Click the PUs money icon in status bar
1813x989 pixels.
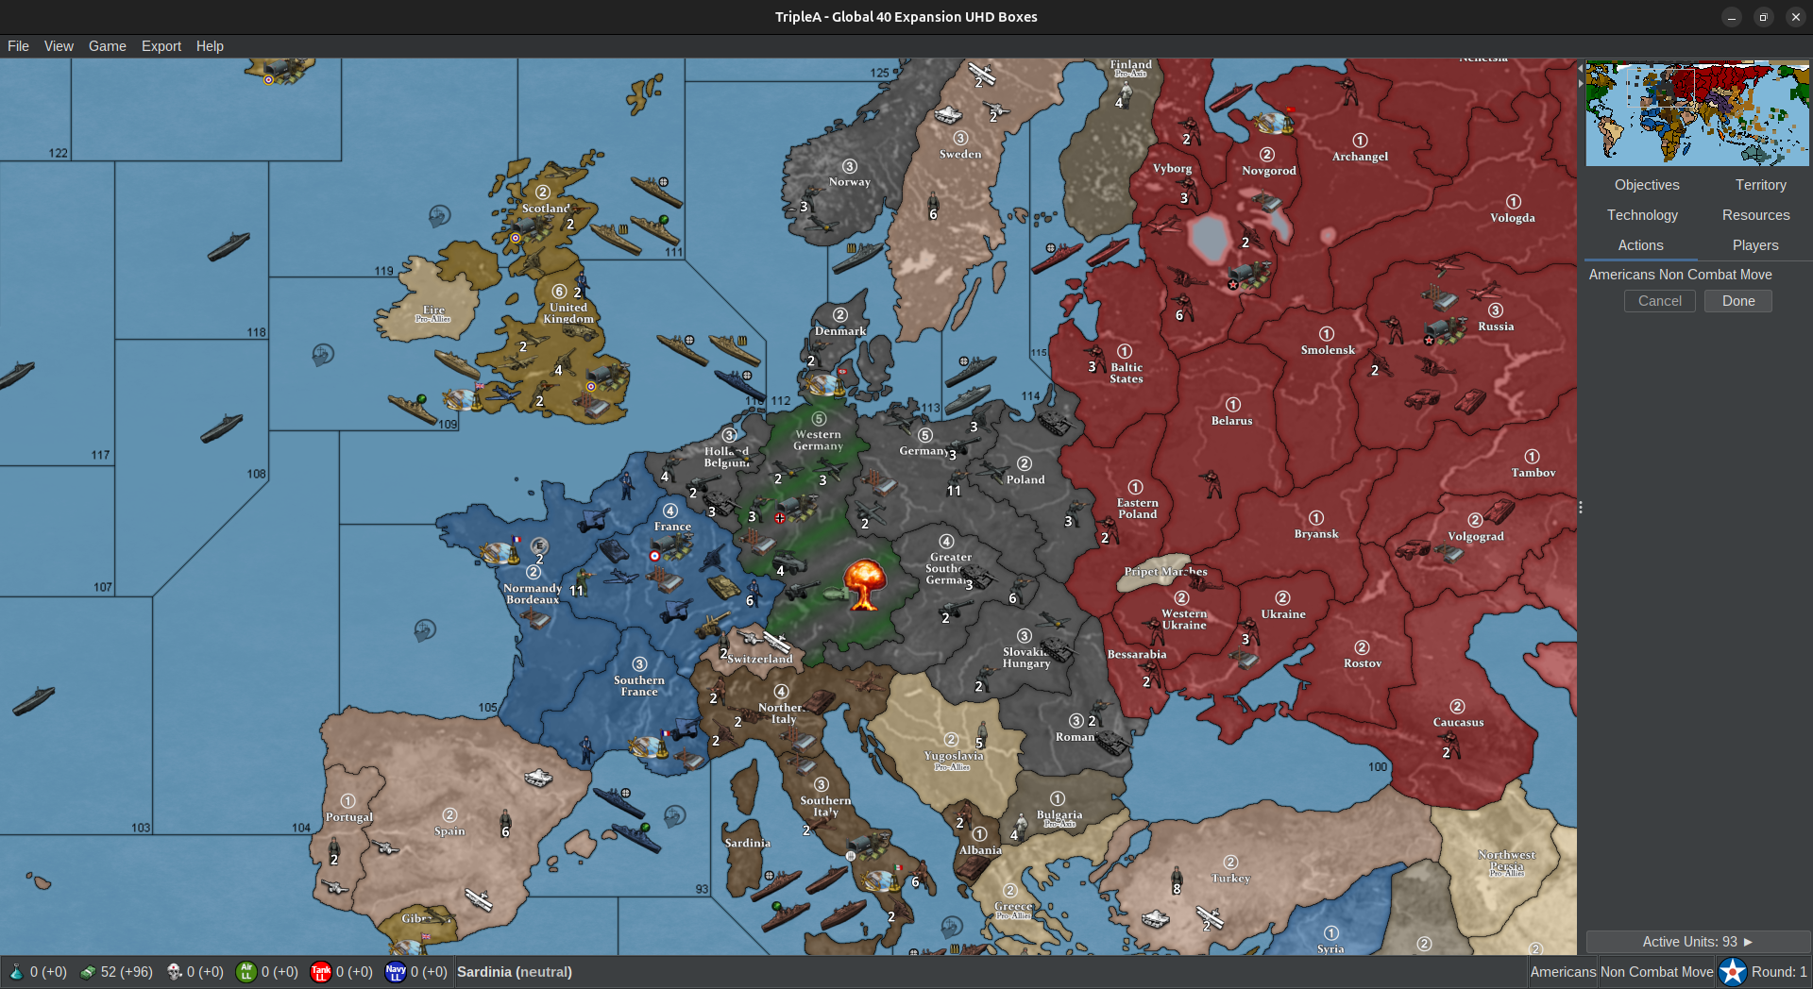[x=87, y=972]
